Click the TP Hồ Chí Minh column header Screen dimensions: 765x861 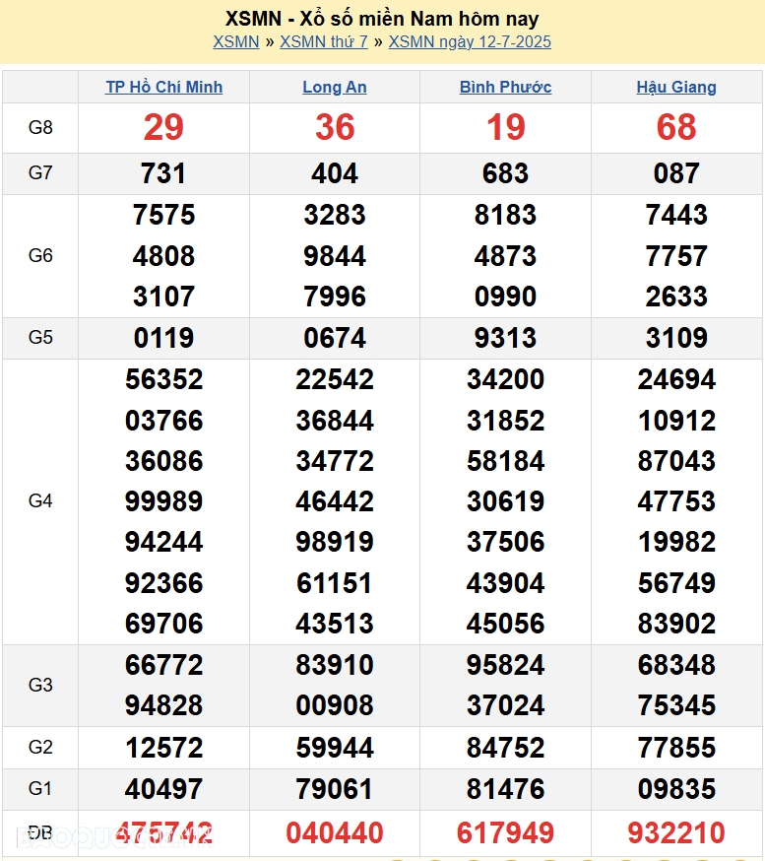pos(163,87)
